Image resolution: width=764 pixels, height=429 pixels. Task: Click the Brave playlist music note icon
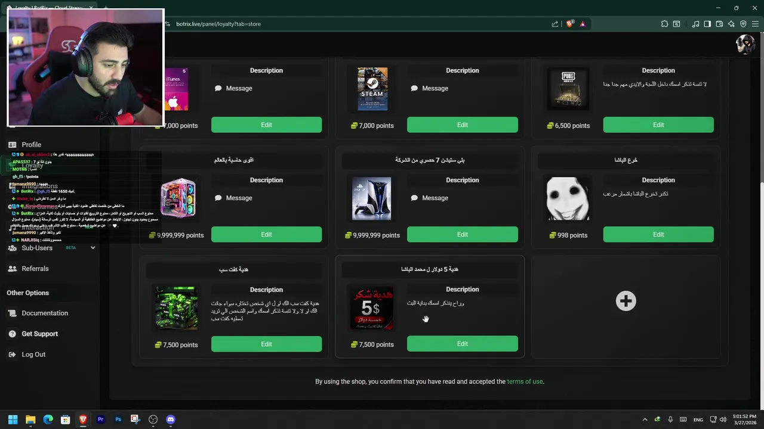coord(695,24)
